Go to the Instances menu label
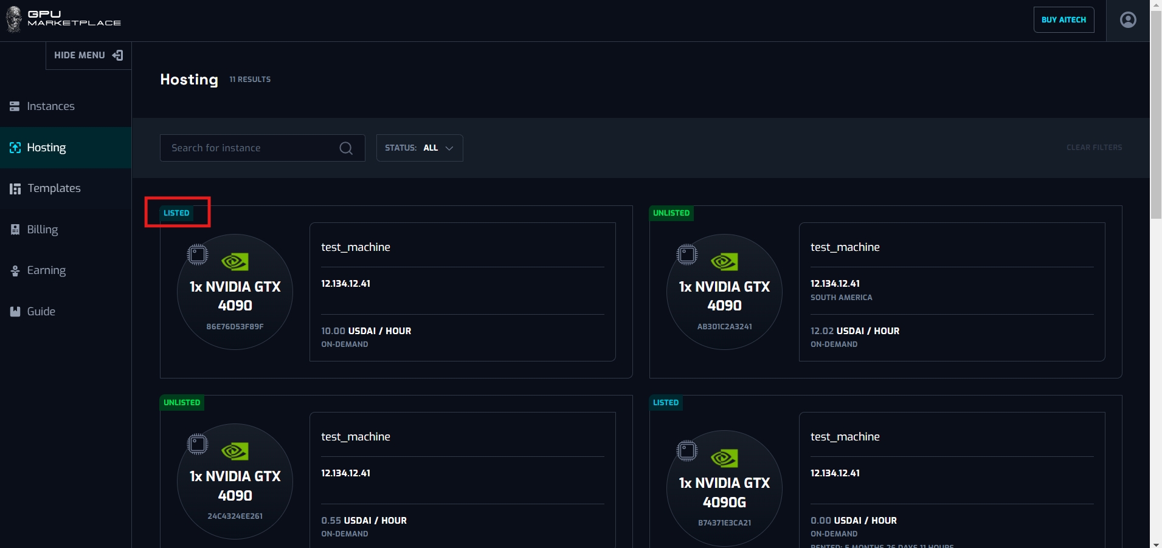The height and width of the screenshot is (548, 1162). pyautogui.click(x=50, y=106)
